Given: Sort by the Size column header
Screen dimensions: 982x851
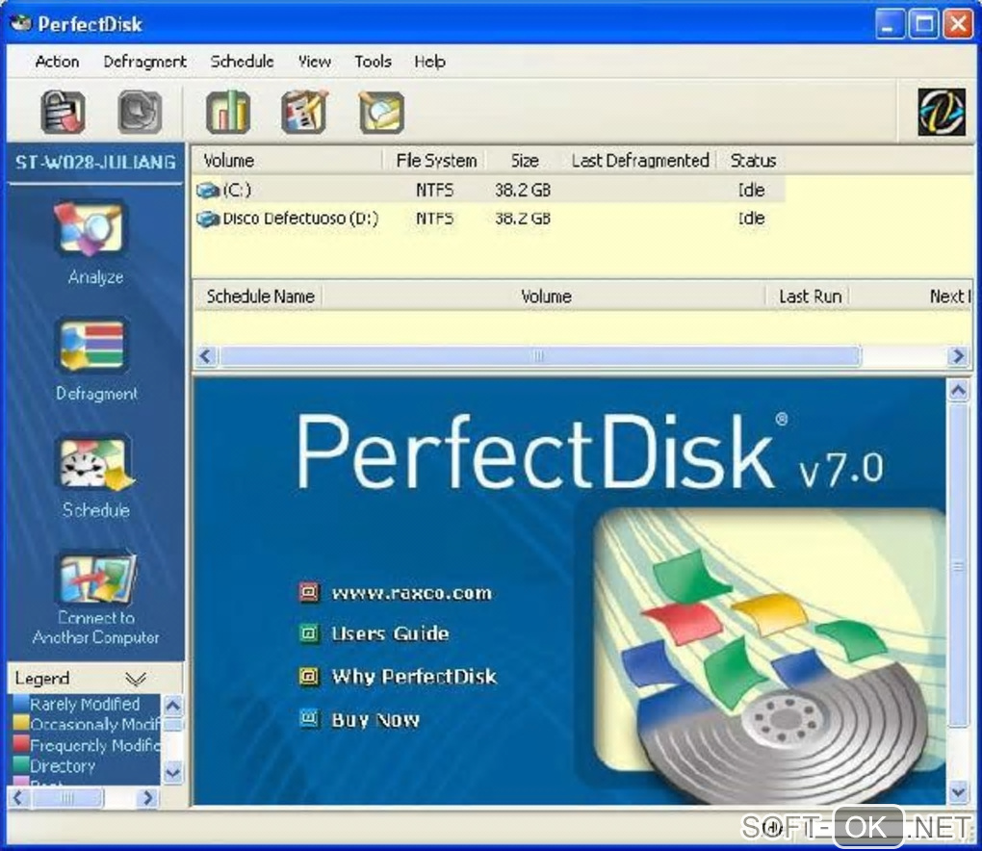Looking at the screenshot, I should (524, 161).
